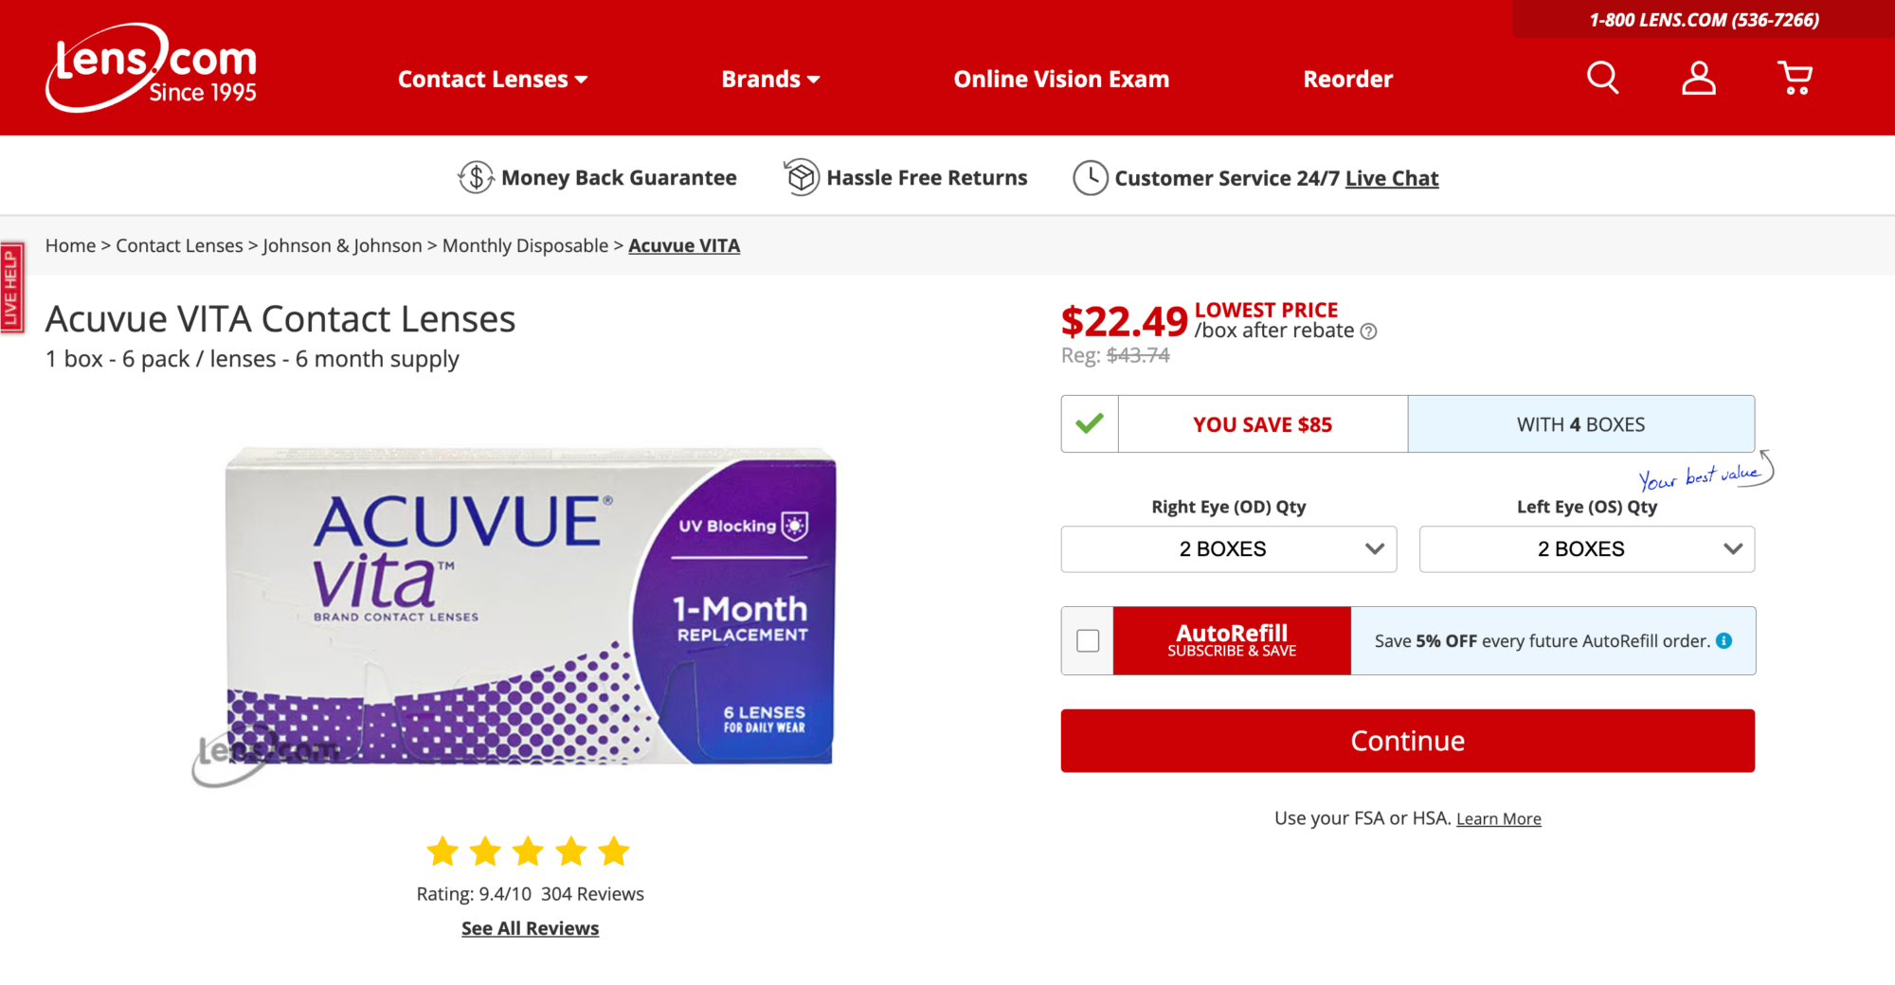Open the shopping cart icon
Image resolution: width=1895 pixels, height=985 pixels.
(1795, 78)
